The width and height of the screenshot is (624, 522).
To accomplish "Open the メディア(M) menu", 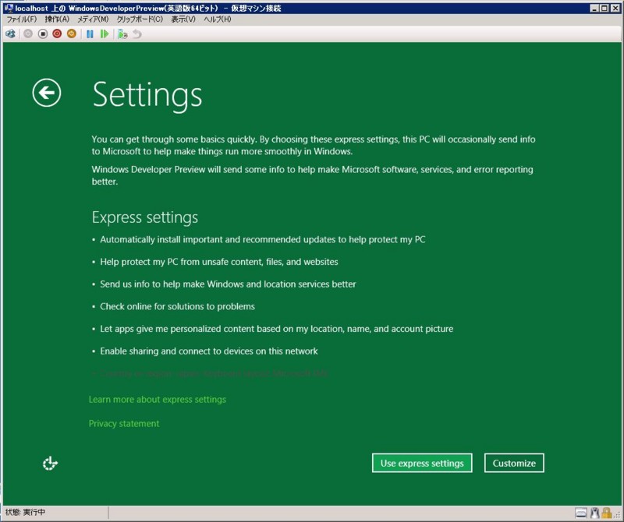I will coord(93,19).
